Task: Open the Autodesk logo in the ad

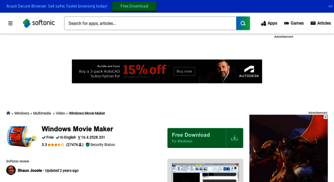Action: coord(249,71)
